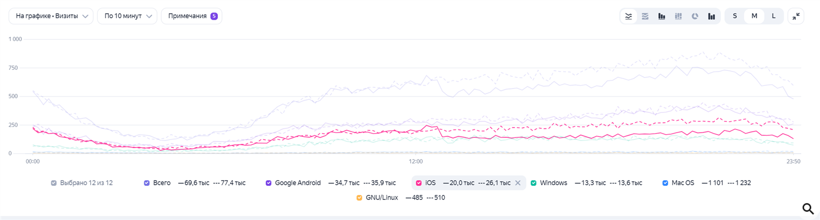Select the S chart size
Viewport: 820px width, 220px height.
tap(735, 16)
